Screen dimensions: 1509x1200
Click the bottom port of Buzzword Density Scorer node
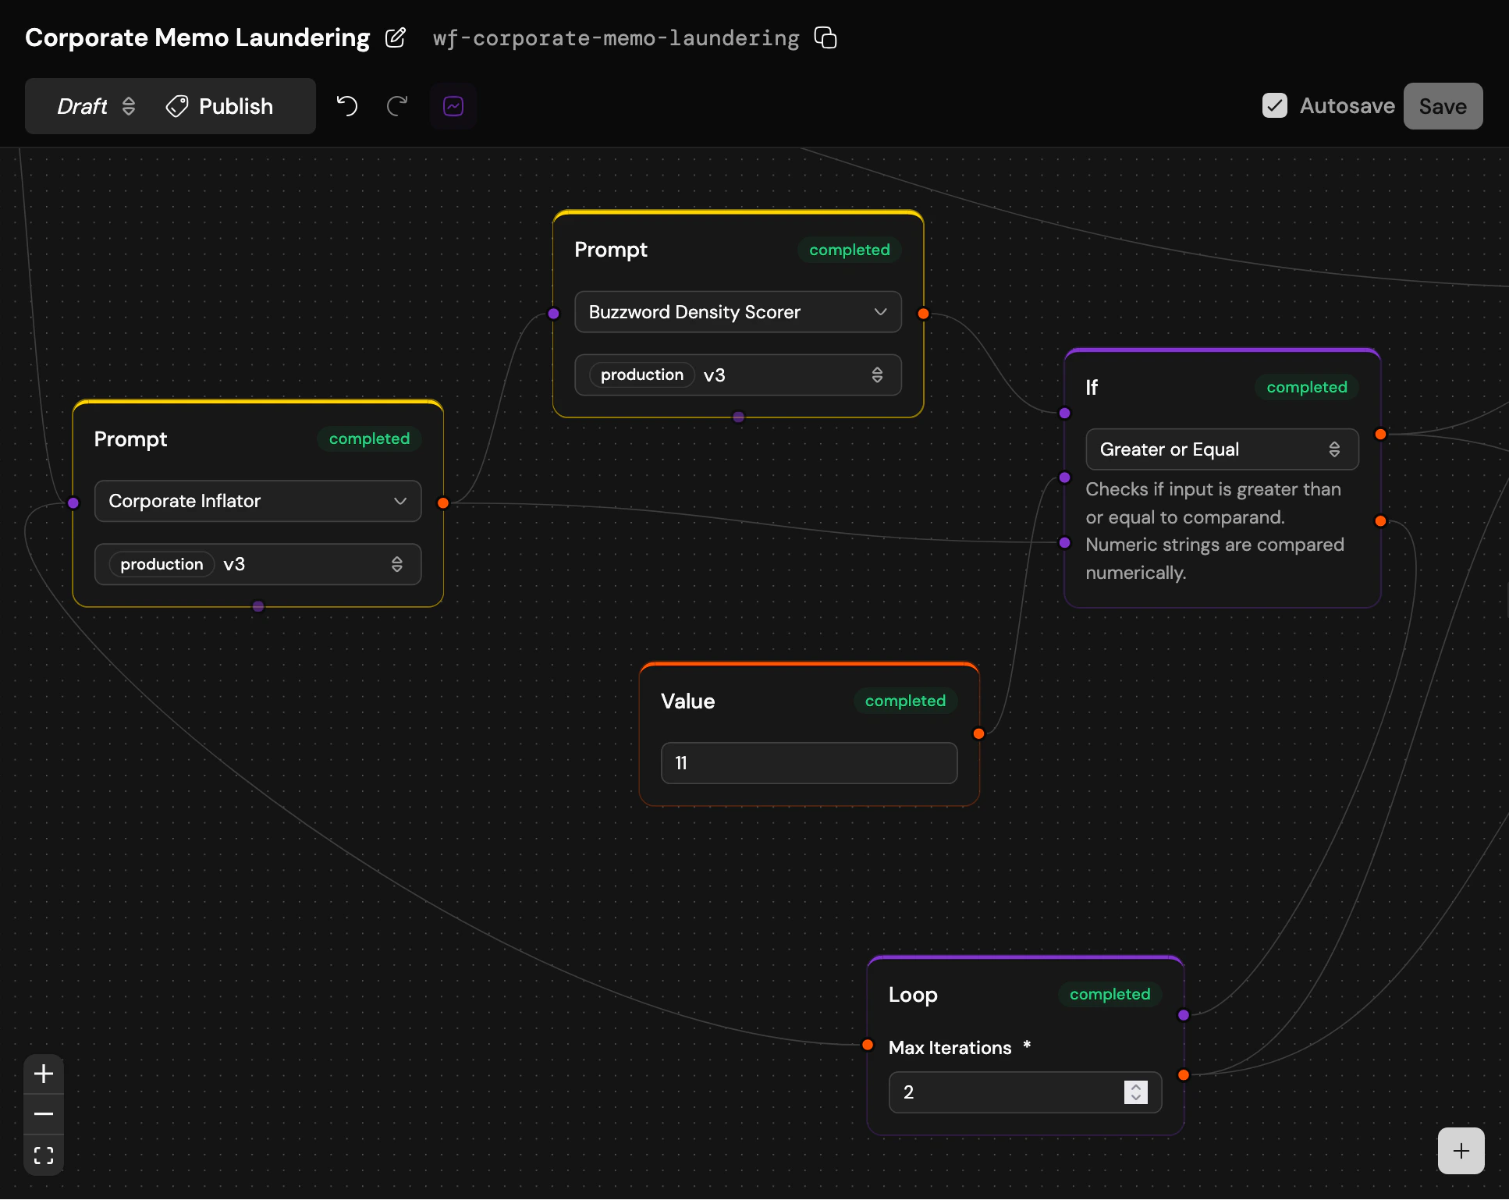point(738,417)
